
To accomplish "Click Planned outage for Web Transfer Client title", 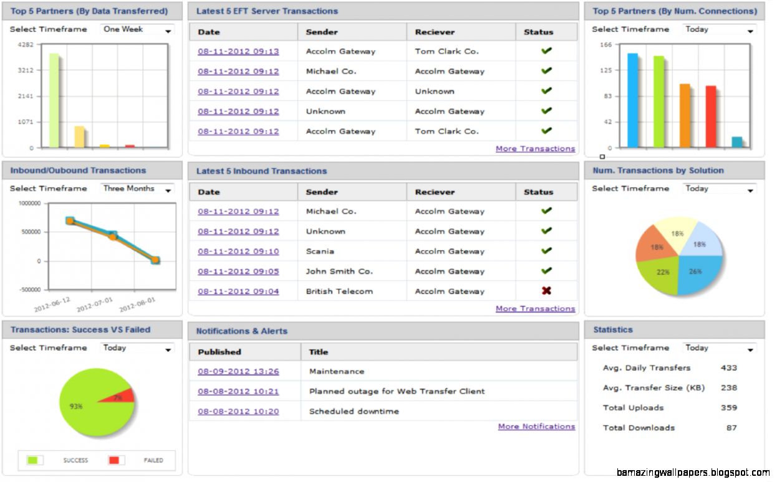I will [397, 392].
